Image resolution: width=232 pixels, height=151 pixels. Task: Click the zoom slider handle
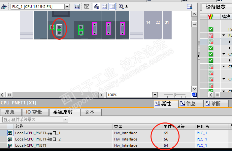point(175,95)
